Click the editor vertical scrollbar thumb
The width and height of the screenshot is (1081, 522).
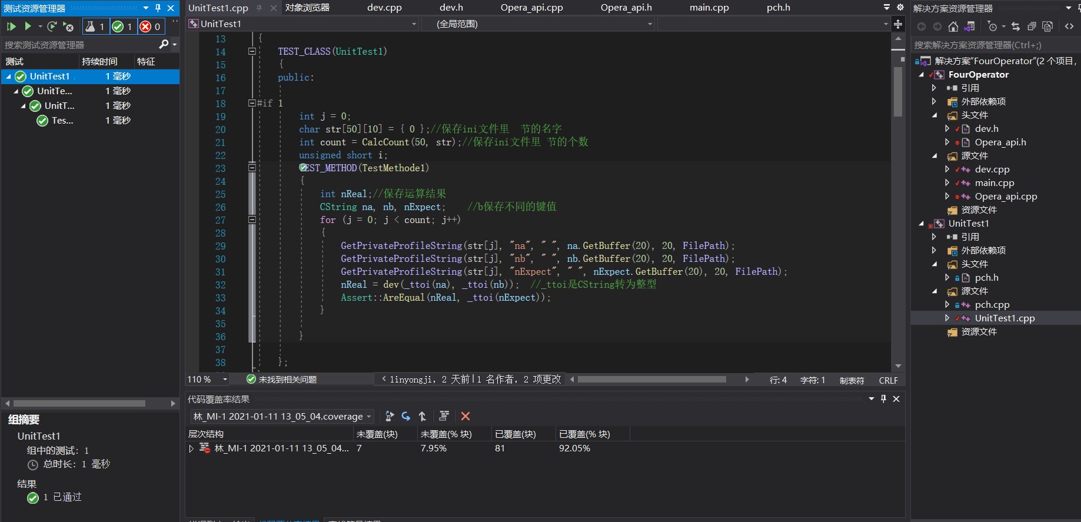(x=898, y=92)
